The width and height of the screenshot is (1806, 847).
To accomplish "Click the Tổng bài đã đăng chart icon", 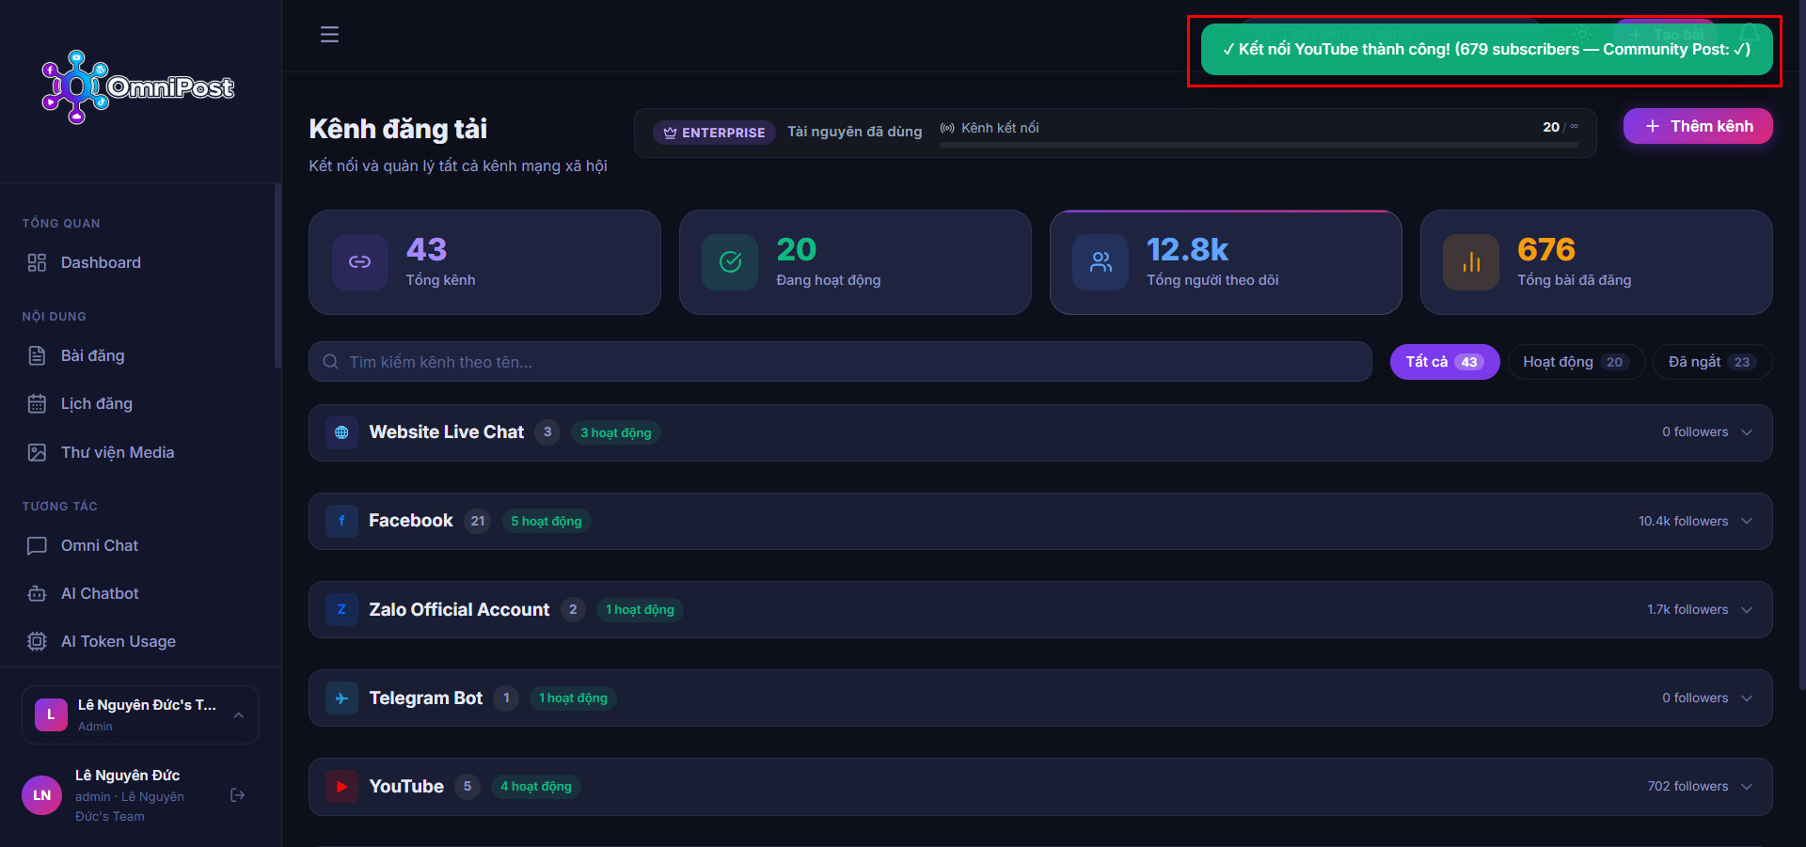I will click(1471, 262).
